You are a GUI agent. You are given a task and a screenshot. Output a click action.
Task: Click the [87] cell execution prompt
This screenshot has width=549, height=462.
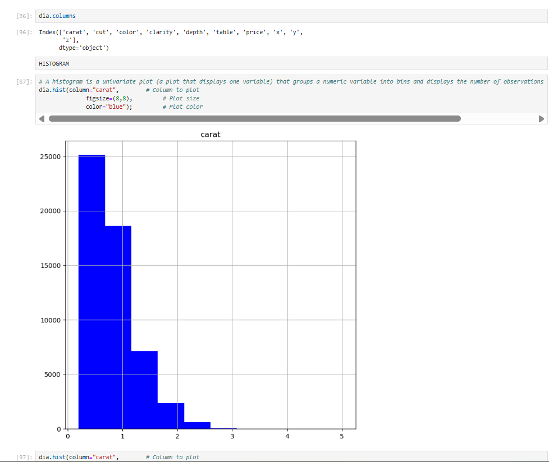(24, 81)
